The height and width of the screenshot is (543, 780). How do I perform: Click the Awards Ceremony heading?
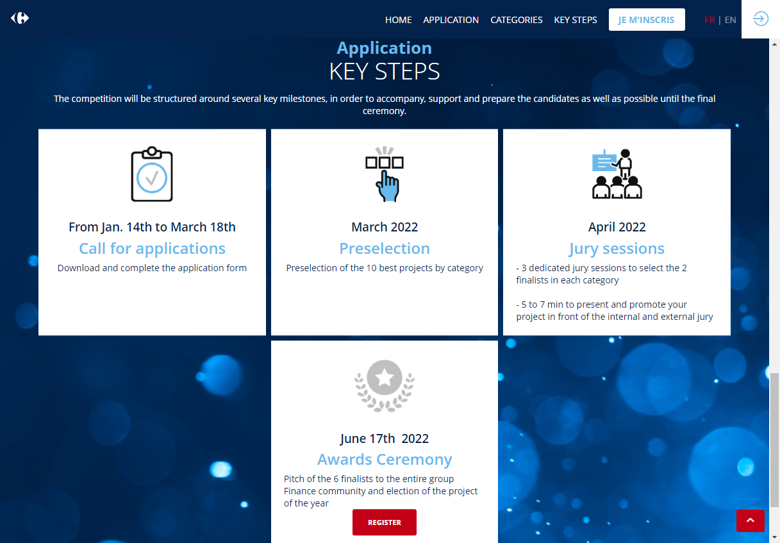coord(385,460)
